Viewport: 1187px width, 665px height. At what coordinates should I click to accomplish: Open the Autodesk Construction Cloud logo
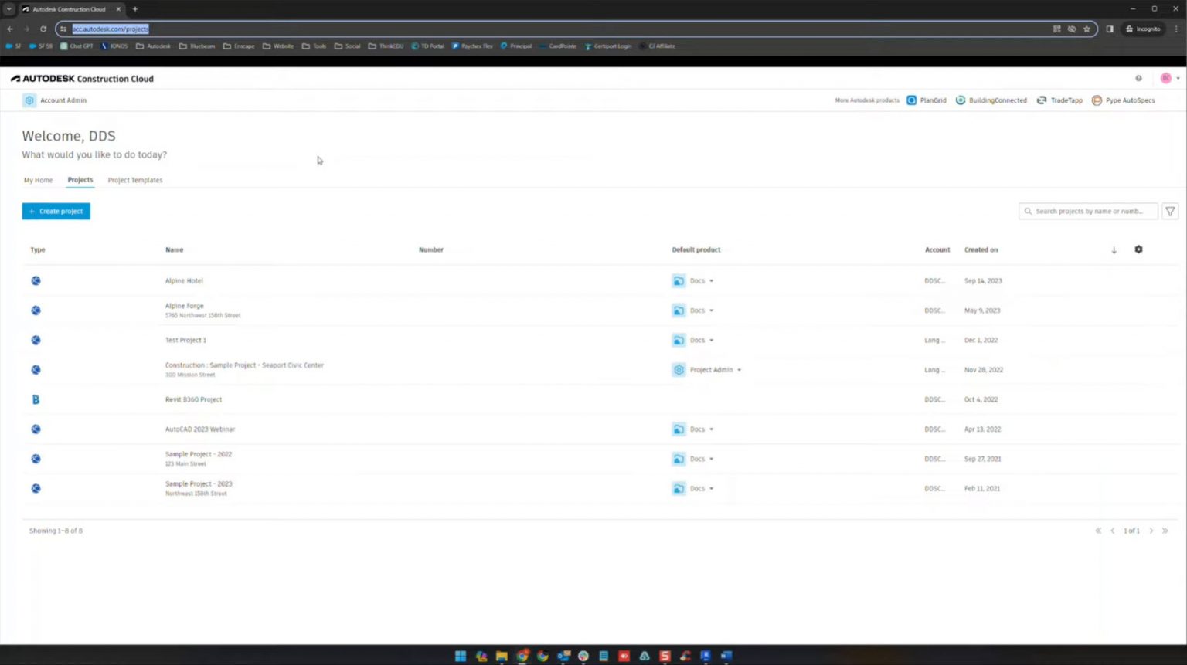click(x=81, y=78)
